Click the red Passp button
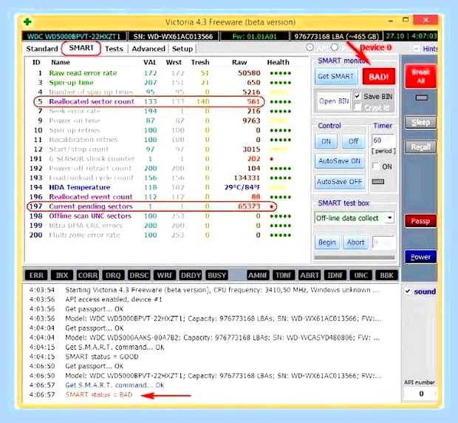The image size is (458, 423). 420,221
